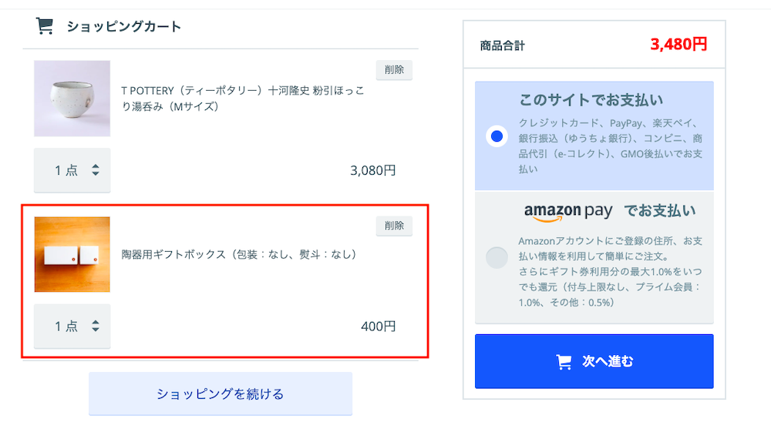771x432 pixels.
Task: Proceed with 次へ進む button
Action: 594,361
